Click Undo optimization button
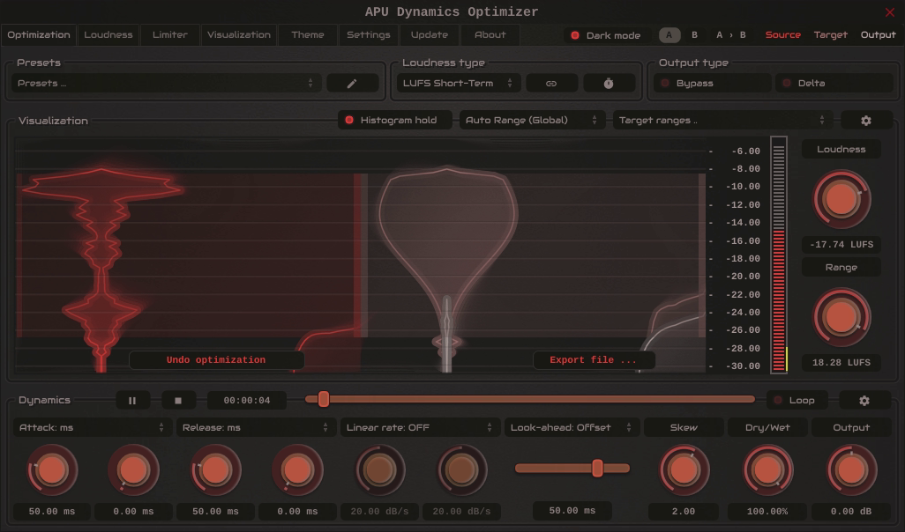The image size is (905, 532). pos(216,360)
